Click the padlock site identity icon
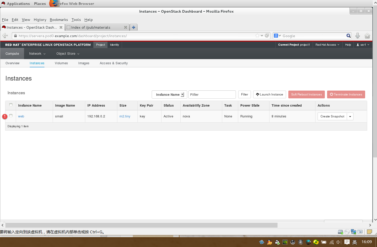The width and height of the screenshot is (377, 247). click(x=16, y=36)
